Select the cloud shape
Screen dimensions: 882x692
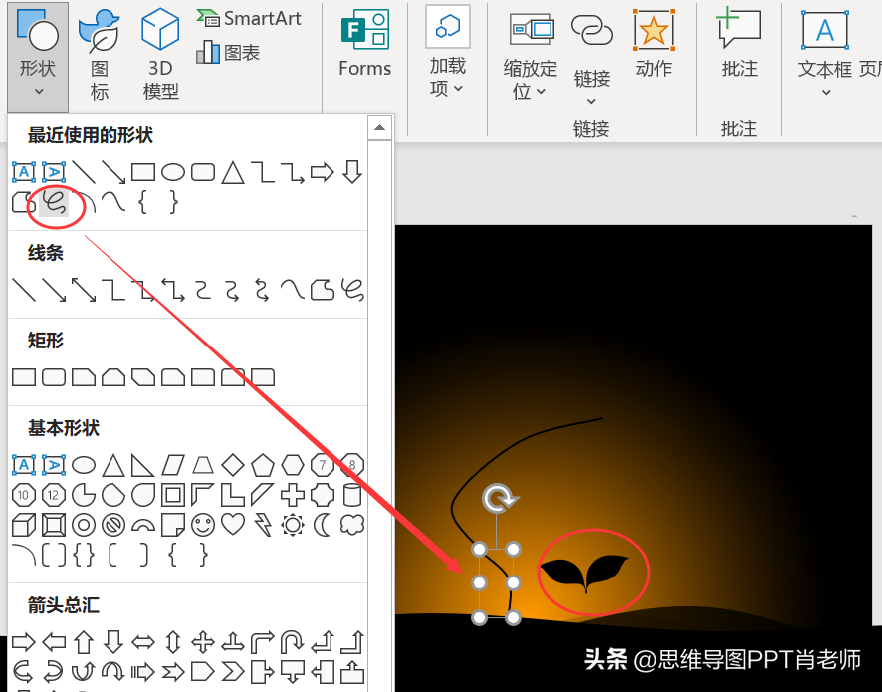(352, 525)
